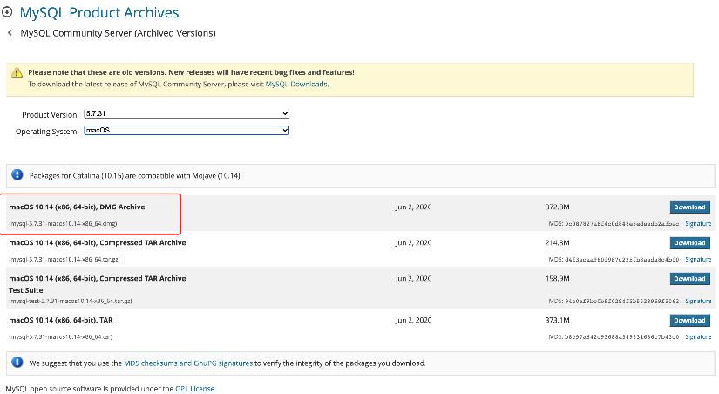
Task: Click the download circle icon beside MySQL Product Archives
Action: pyautogui.click(x=9, y=13)
